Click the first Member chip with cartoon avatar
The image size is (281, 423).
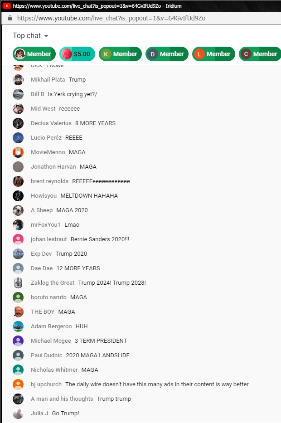pyautogui.click(x=34, y=54)
